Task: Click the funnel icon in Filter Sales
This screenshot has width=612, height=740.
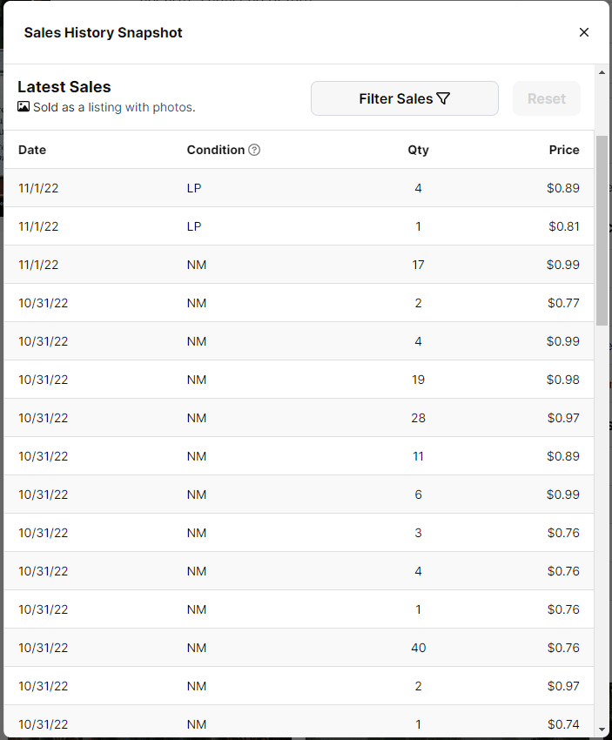Action: 443,98
